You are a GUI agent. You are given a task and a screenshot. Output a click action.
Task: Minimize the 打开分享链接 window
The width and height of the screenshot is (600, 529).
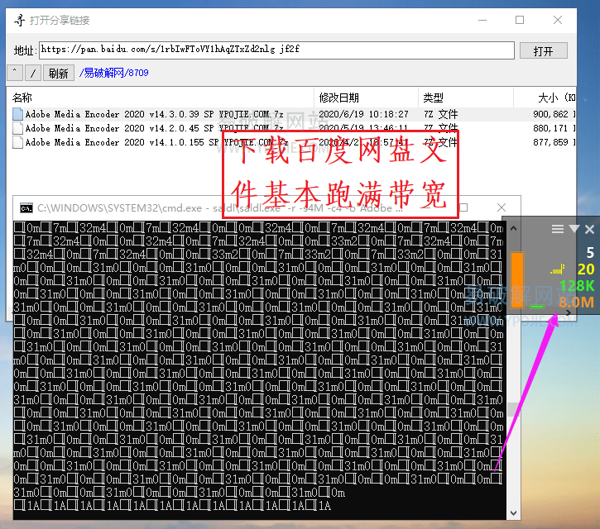tap(482, 20)
